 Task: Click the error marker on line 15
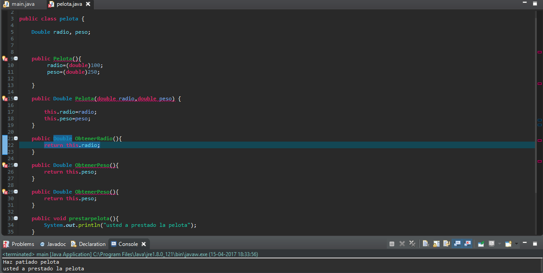[x=5, y=99]
